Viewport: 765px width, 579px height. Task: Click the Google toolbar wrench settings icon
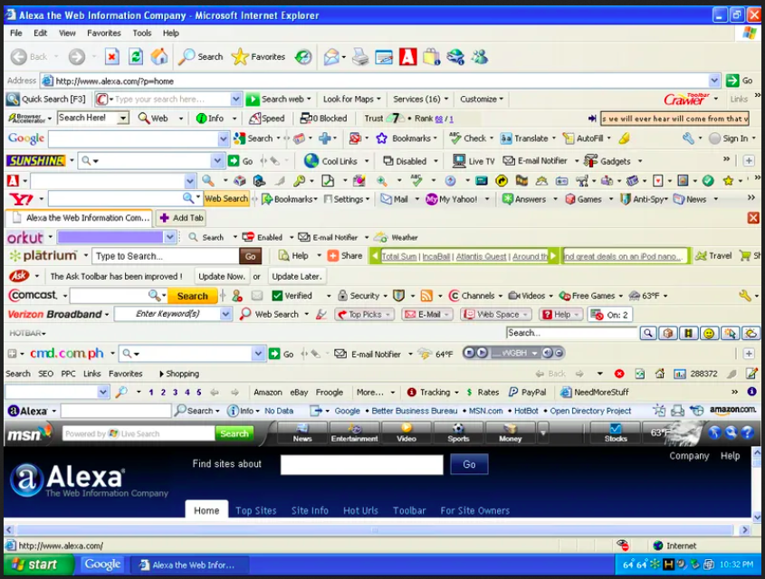tap(688, 138)
